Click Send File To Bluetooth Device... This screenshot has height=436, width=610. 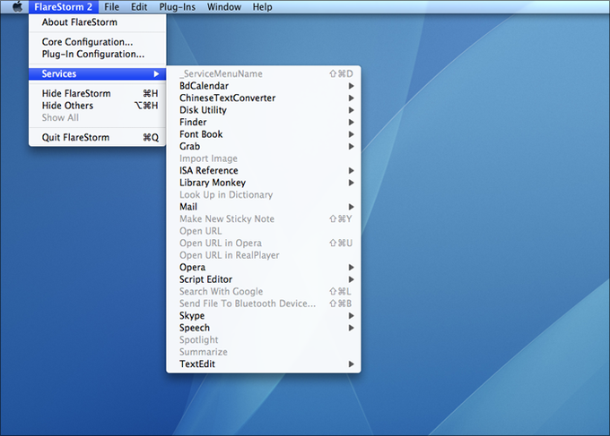264,303
